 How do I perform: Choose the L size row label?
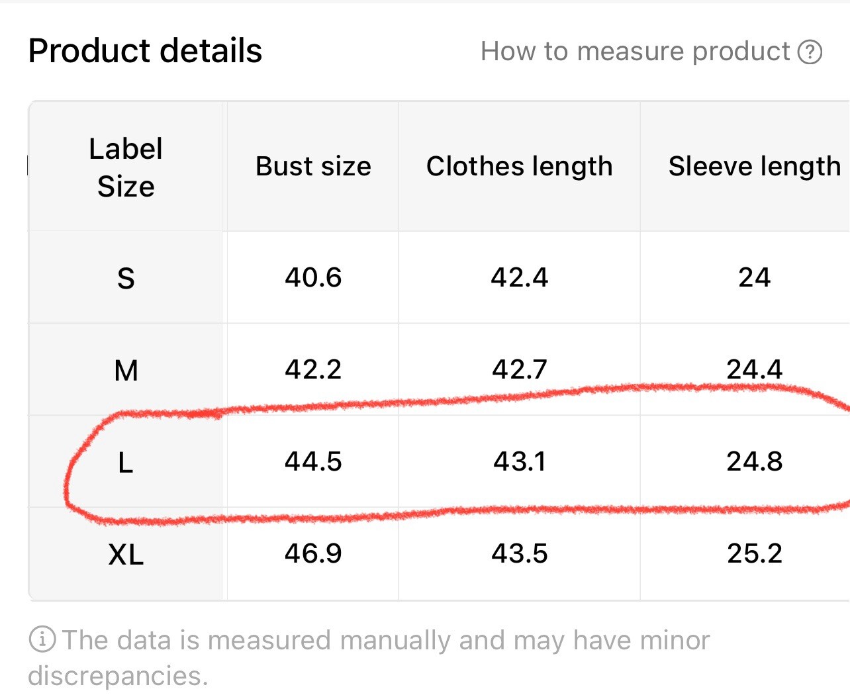(x=126, y=462)
